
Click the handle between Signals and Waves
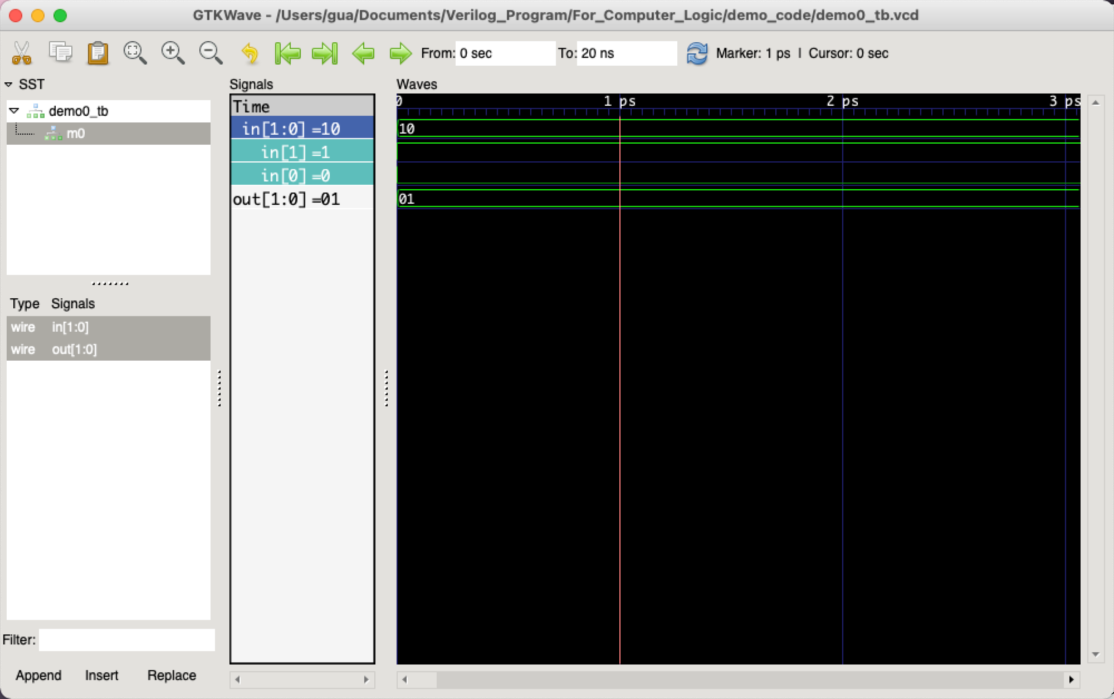[386, 388]
